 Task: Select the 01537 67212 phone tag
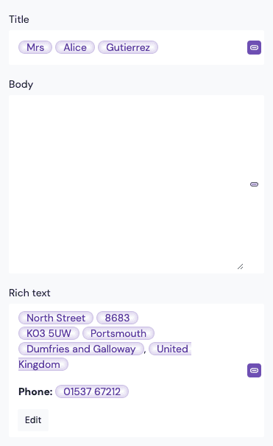tap(92, 391)
